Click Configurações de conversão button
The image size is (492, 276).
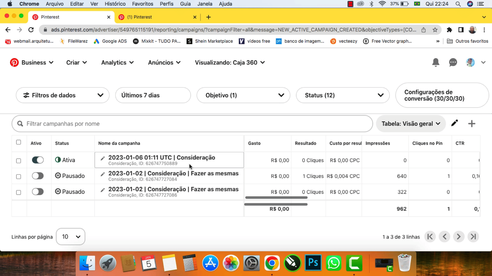coord(442,95)
